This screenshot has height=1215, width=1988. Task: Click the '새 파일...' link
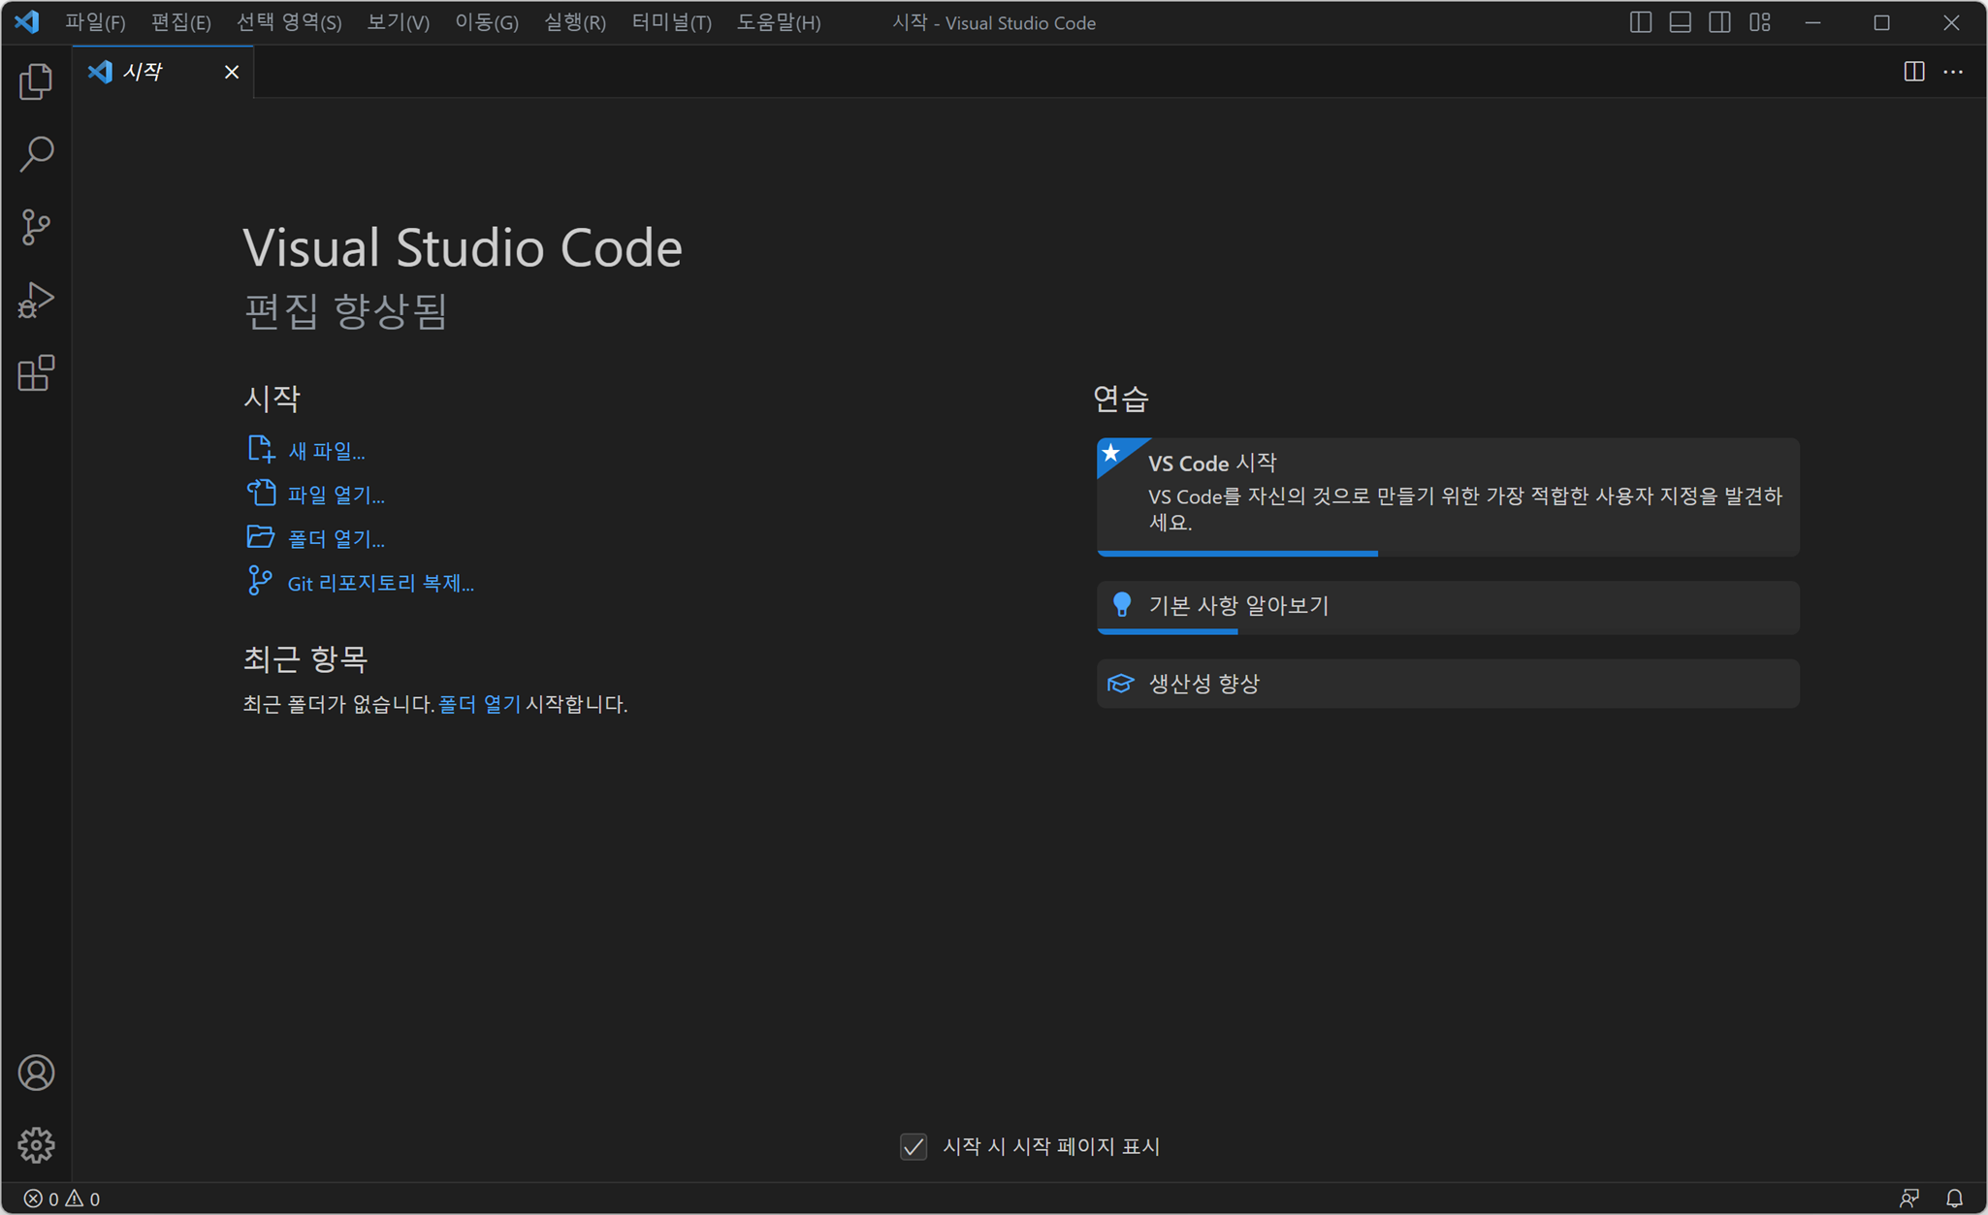tap(326, 451)
